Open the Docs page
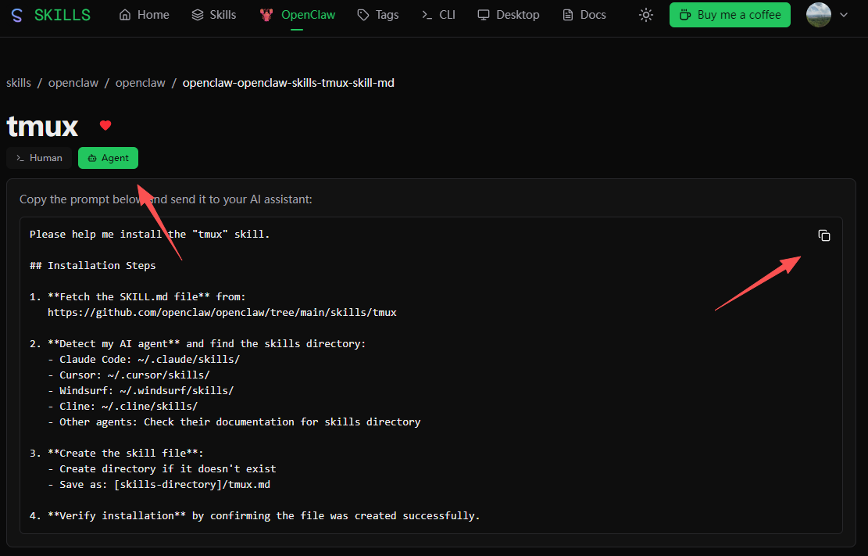The image size is (868, 556). coord(584,15)
